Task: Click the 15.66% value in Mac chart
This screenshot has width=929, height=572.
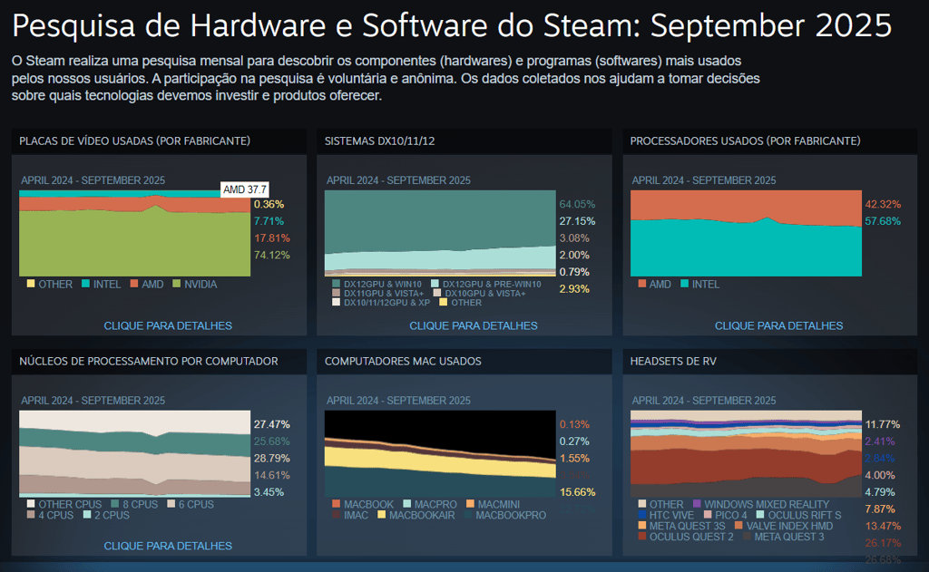Action: click(577, 492)
